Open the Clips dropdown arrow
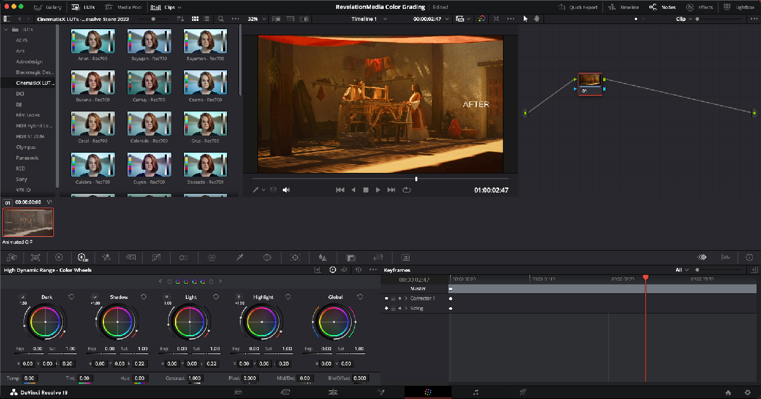The image size is (761, 399). [179, 7]
